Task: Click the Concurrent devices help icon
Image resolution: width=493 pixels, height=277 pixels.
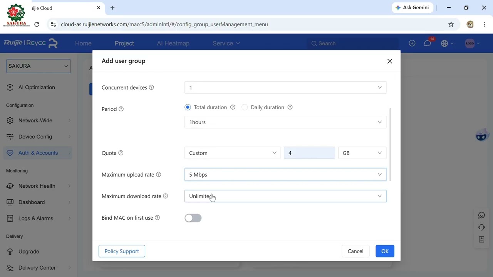Action: (151, 87)
